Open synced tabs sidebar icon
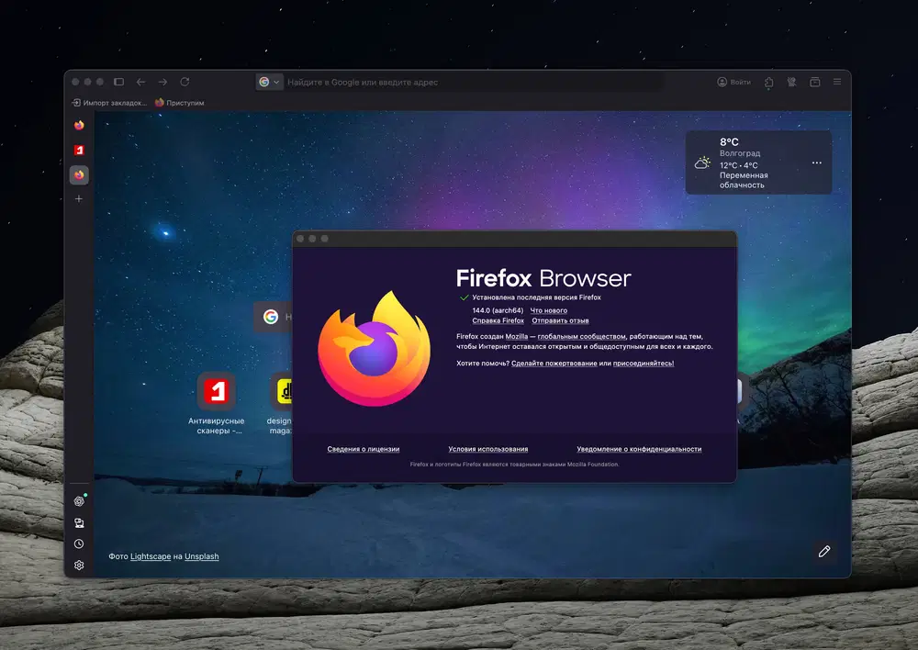The width and height of the screenshot is (918, 650). [x=79, y=522]
